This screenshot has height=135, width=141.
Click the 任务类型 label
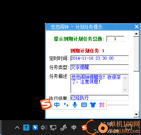[x=59, y=67]
